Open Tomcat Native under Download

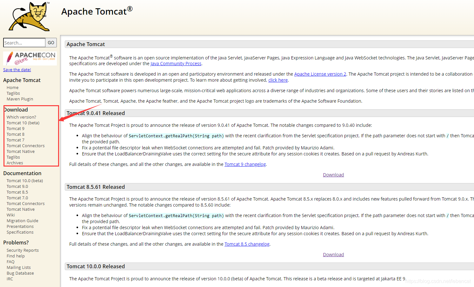[x=21, y=151]
